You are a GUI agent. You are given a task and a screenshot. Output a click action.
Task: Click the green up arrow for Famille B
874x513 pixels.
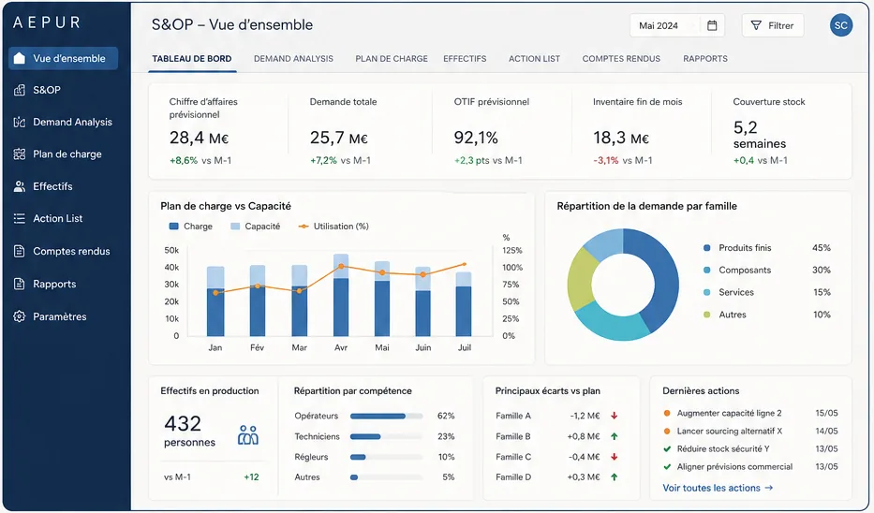614,436
